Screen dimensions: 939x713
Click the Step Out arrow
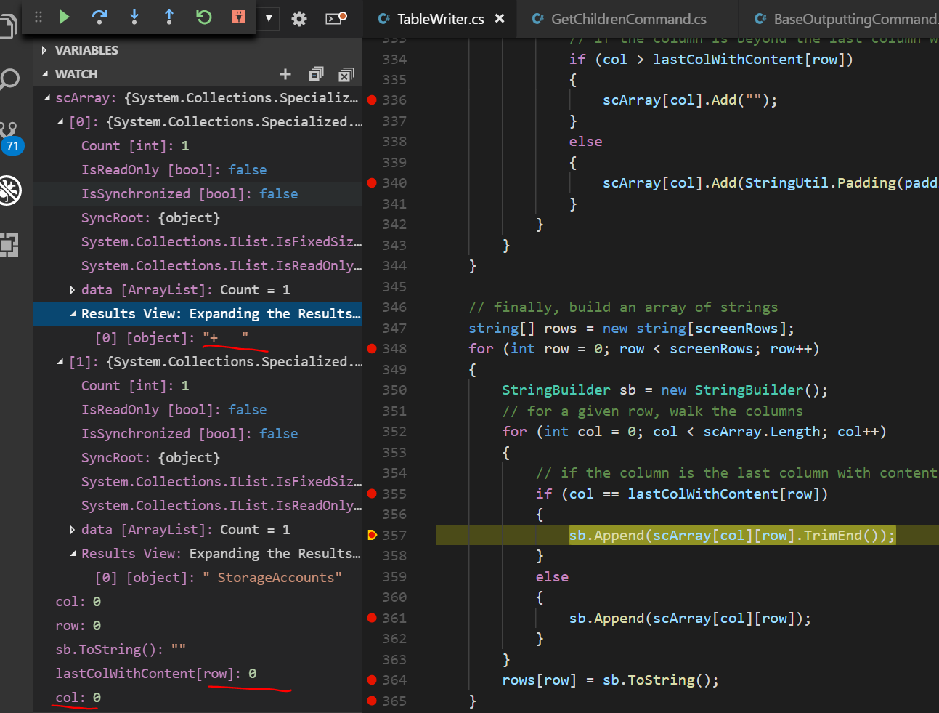coord(169,17)
